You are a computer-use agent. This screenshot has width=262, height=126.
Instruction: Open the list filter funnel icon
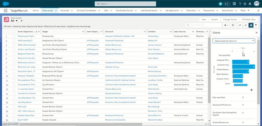pyautogui.click(x=256, y=25)
